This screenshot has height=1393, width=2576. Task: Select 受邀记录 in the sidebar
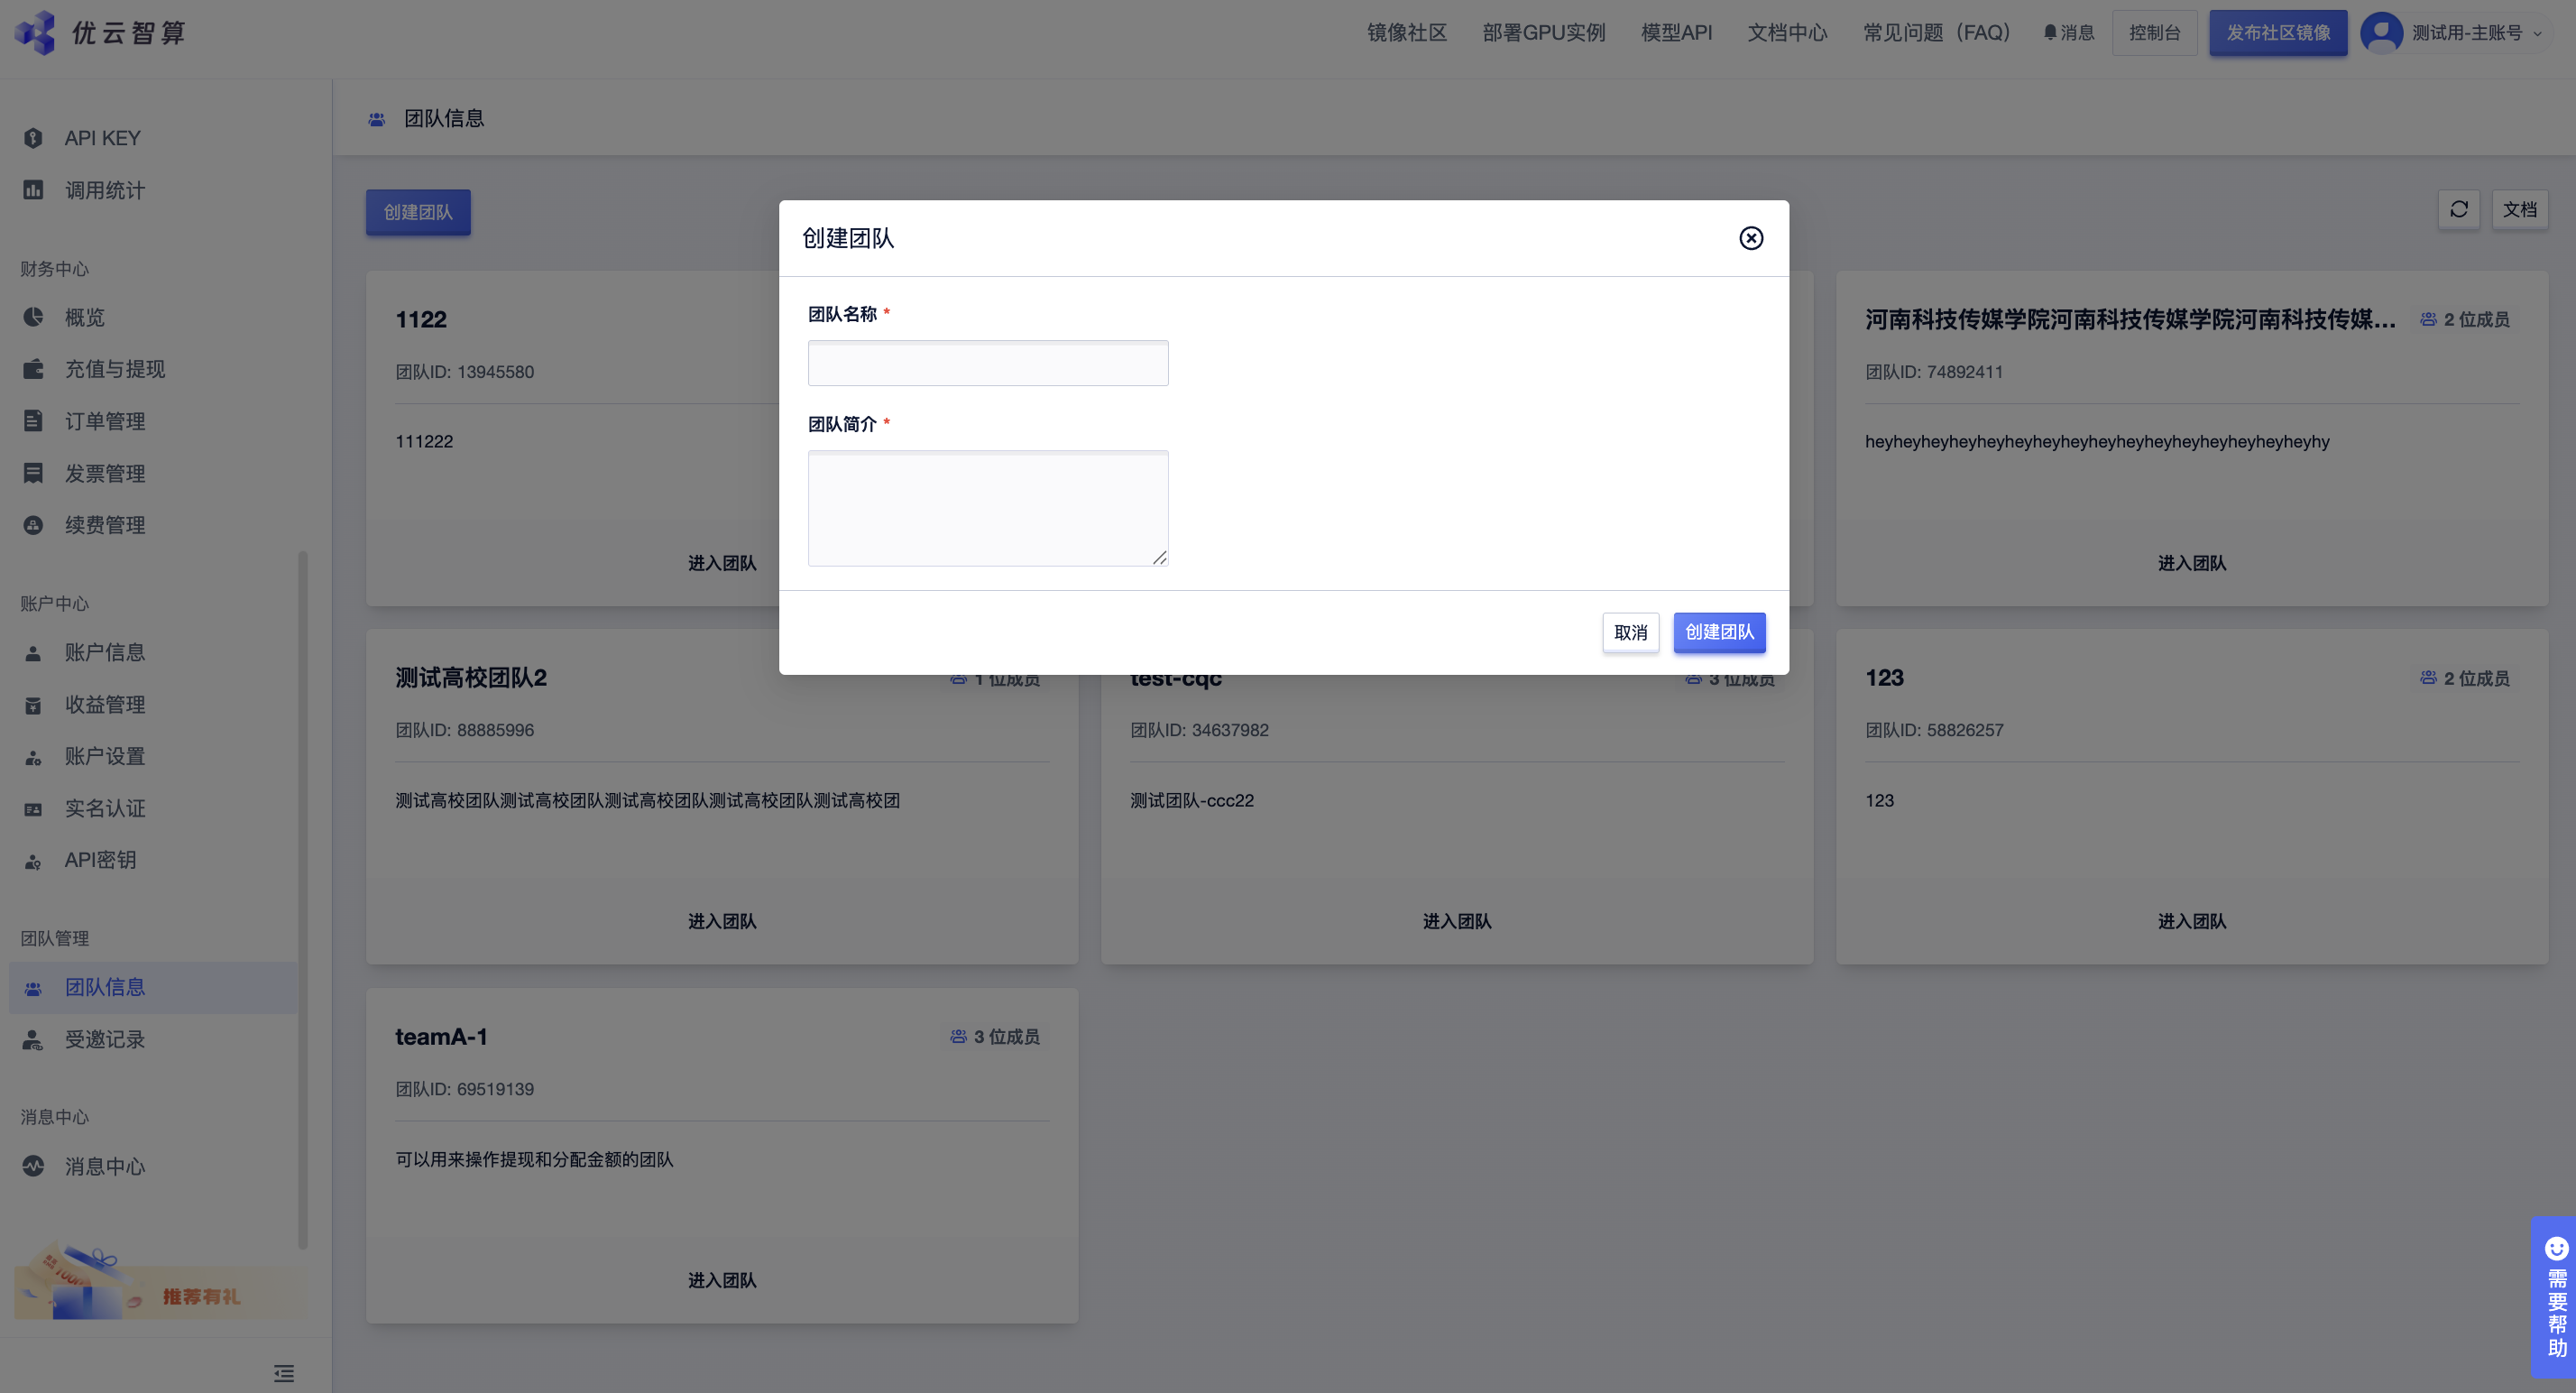(x=104, y=1039)
